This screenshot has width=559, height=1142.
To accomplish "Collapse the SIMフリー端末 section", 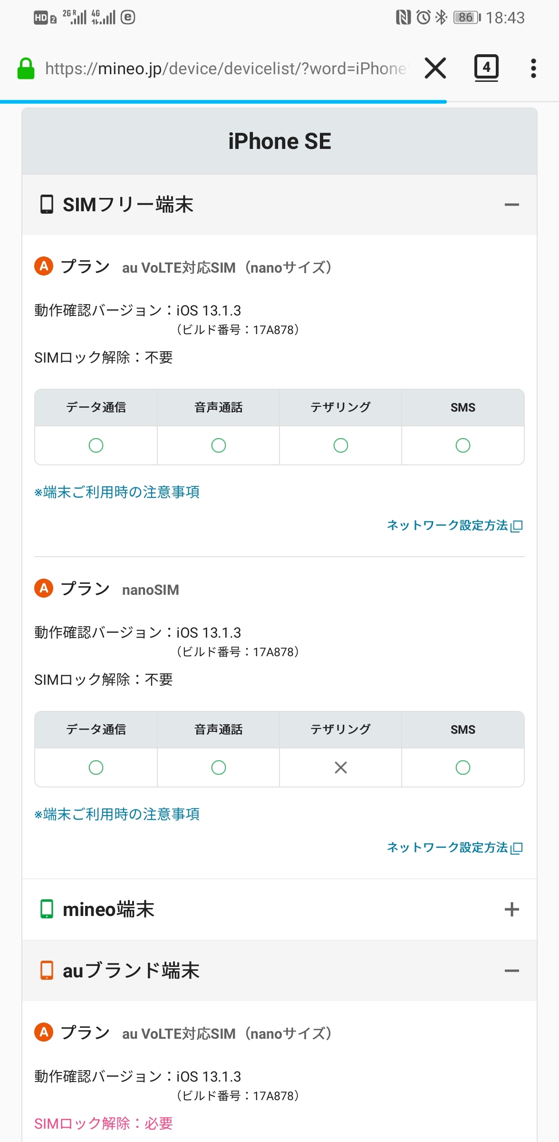I will [511, 205].
